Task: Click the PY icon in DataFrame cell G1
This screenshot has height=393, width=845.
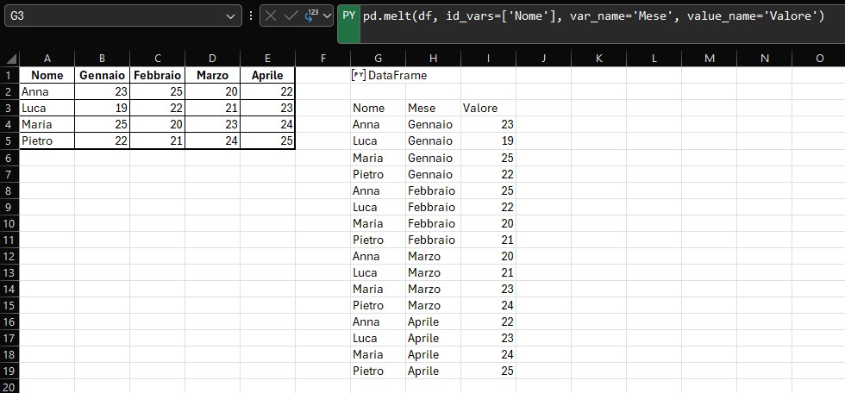Action: pyautogui.click(x=359, y=75)
